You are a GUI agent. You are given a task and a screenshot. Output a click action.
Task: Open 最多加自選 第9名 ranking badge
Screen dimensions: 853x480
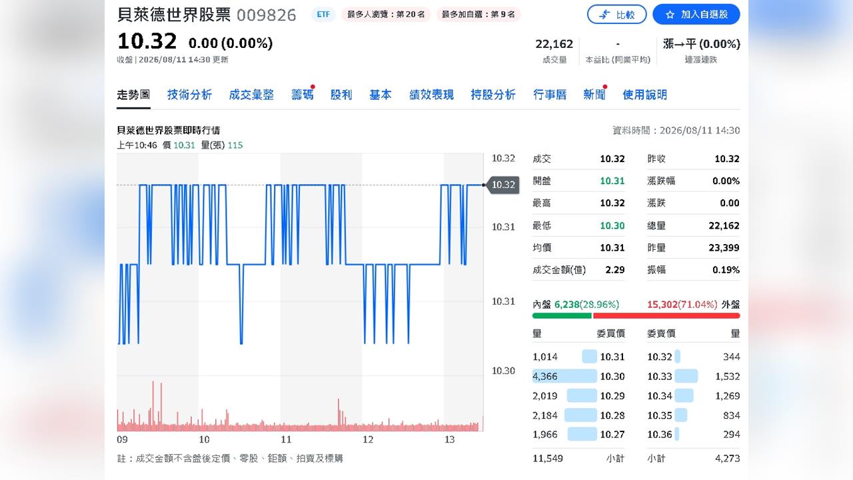pos(478,14)
